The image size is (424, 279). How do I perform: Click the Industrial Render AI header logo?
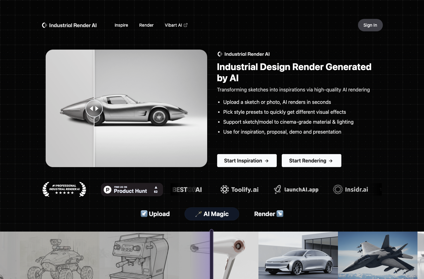click(x=69, y=25)
